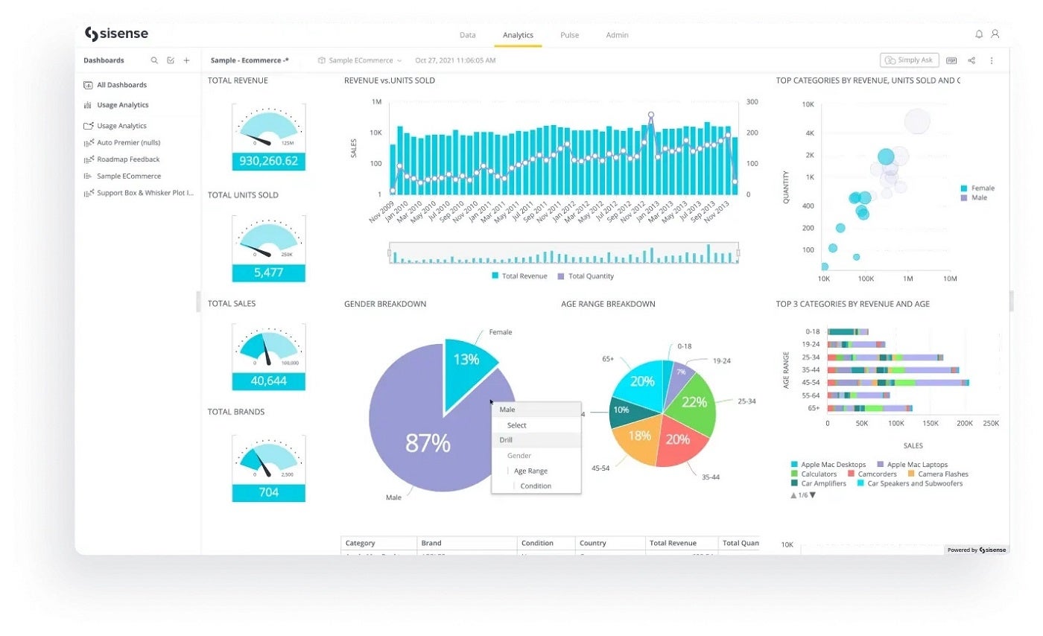Click the multi-select dashboards icon
Viewport: 1043px width, 636px height.
tap(171, 60)
